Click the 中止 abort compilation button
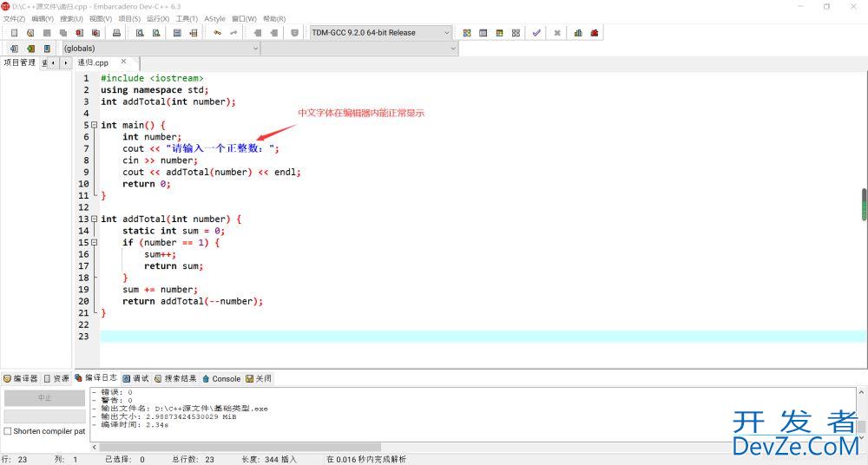868x465 pixels. 45,398
